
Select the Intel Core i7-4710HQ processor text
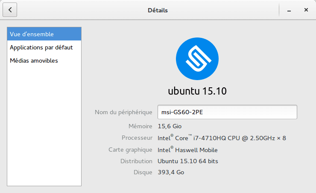tap(222, 138)
